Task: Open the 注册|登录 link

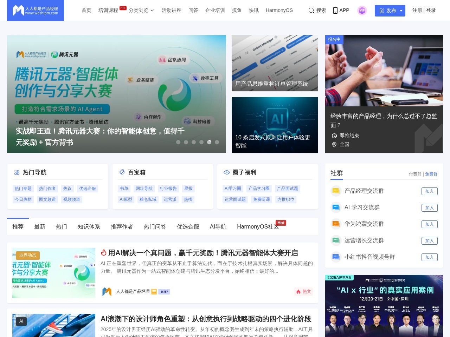Action: coord(423,11)
